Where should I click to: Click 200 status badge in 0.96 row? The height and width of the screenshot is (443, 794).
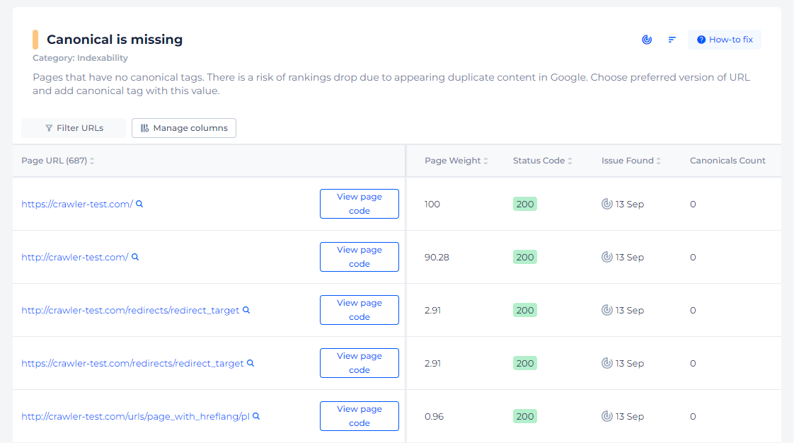(x=524, y=417)
